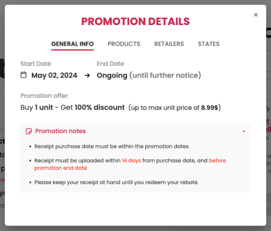Collapse the Promotion notes section chevron
Image resolution: width=271 pixels, height=231 pixels.
[244, 131]
